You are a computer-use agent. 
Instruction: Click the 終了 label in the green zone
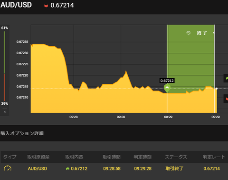tap(202, 33)
